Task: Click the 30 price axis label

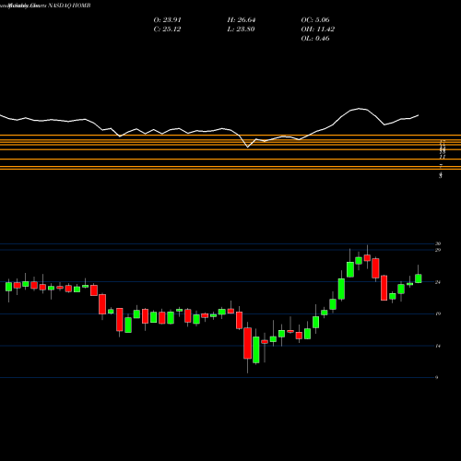Action: 438,243
